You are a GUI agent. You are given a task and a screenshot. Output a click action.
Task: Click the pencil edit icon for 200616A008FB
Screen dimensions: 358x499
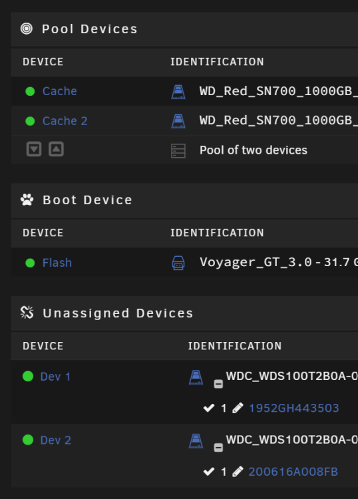tap(238, 472)
